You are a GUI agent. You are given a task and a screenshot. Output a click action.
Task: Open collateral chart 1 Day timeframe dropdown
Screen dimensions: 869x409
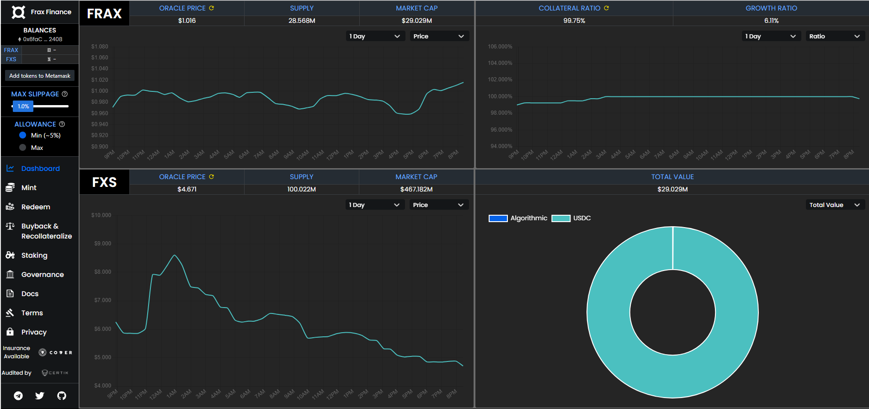point(771,36)
